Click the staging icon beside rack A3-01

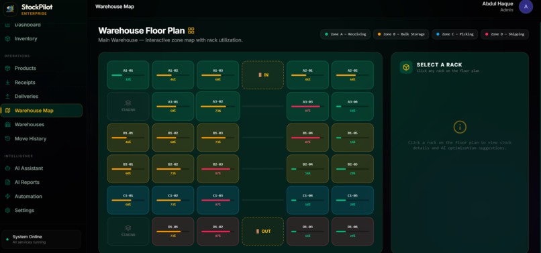coord(128,103)
